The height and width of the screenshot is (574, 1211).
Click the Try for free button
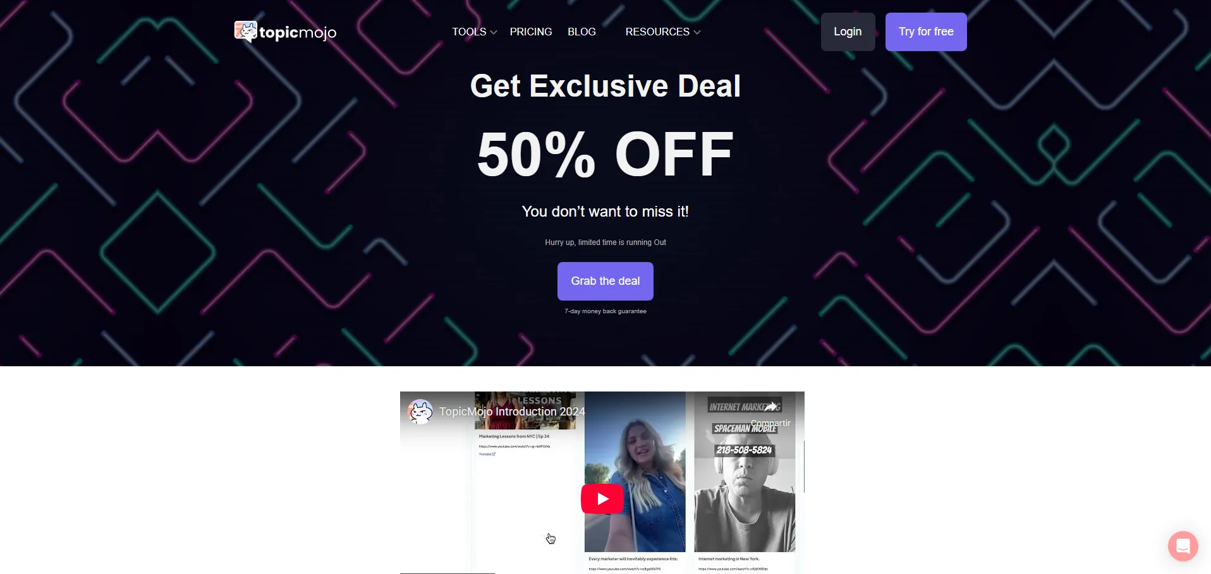point(926,32)
